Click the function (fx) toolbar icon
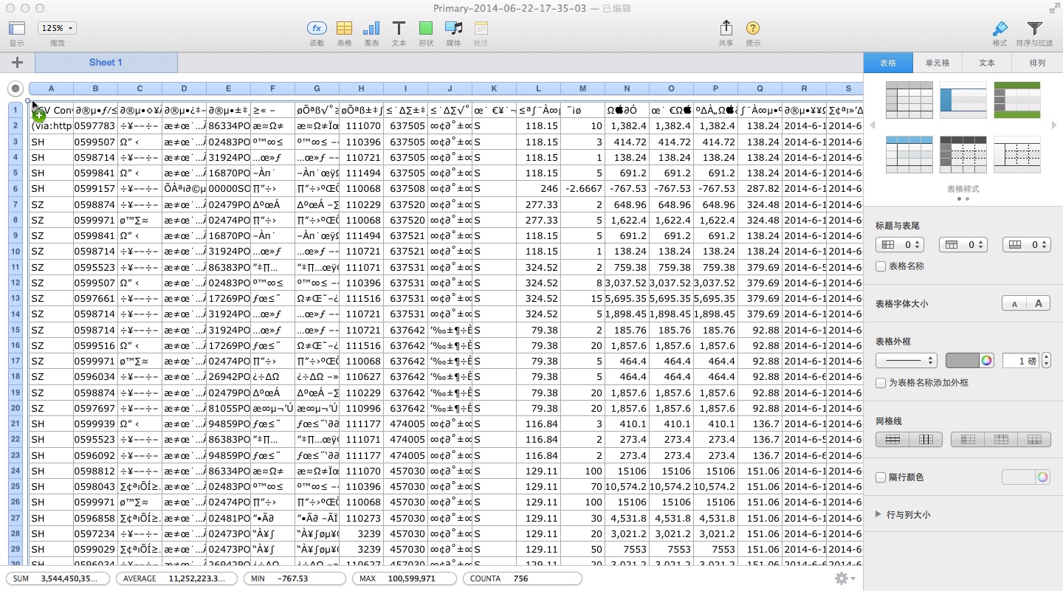This screenshot has width=1063, height=591. [x=317, y=29]
